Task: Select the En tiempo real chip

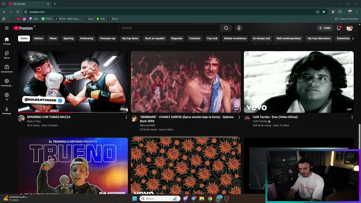Action: (261, 38)
